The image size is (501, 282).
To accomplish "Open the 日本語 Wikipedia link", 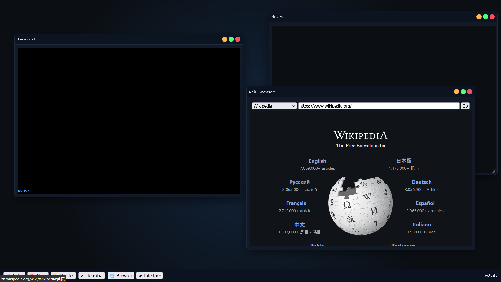I will [404, 161].
